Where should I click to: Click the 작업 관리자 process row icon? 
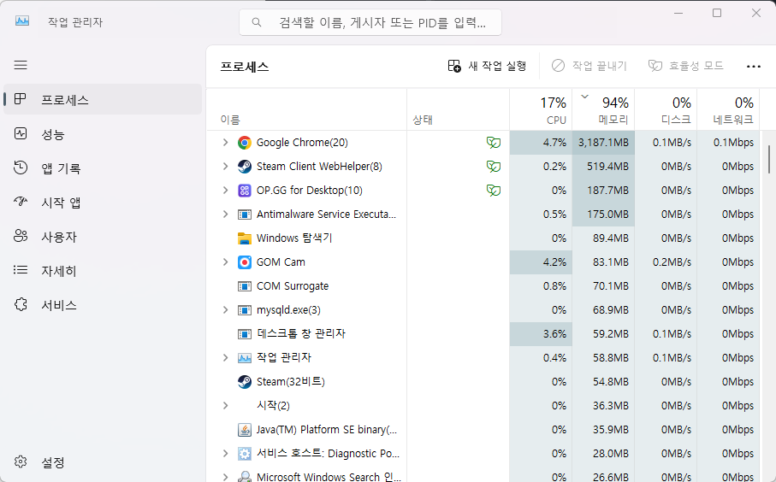(x=245, y=357)
